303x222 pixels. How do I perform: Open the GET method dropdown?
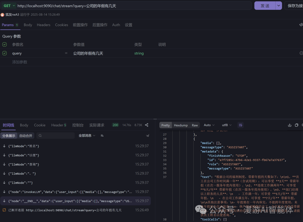pyautogui.click(x=9, y=6)
